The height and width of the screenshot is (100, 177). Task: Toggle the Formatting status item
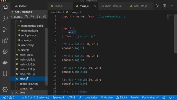(150, 97)
